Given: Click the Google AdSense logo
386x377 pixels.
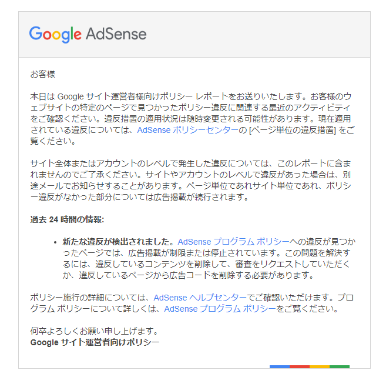Looking at the screenshot, I should tap(88, 34).
